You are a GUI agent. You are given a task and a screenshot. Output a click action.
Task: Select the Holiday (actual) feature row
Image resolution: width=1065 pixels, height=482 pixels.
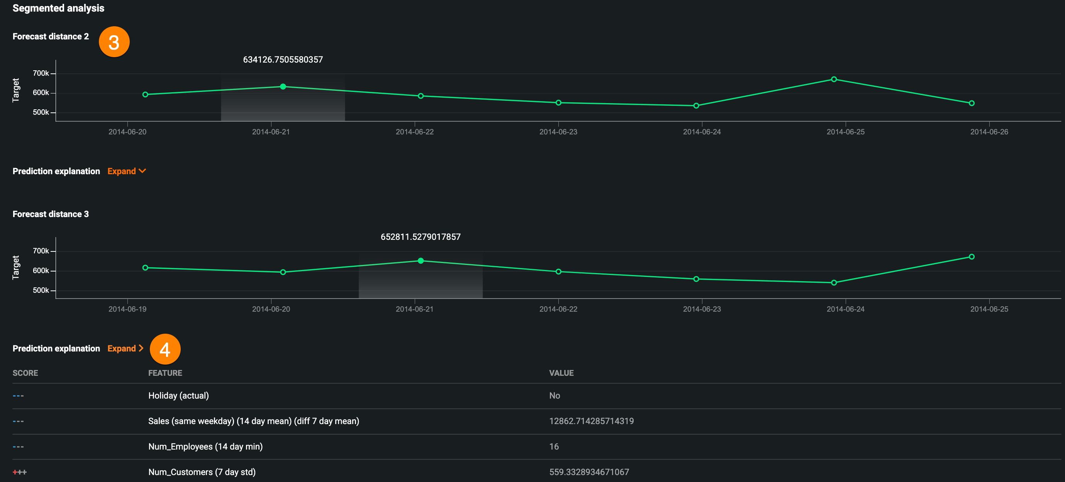coord(178,395)
